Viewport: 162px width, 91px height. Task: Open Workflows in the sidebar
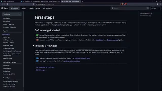[6, 66]
